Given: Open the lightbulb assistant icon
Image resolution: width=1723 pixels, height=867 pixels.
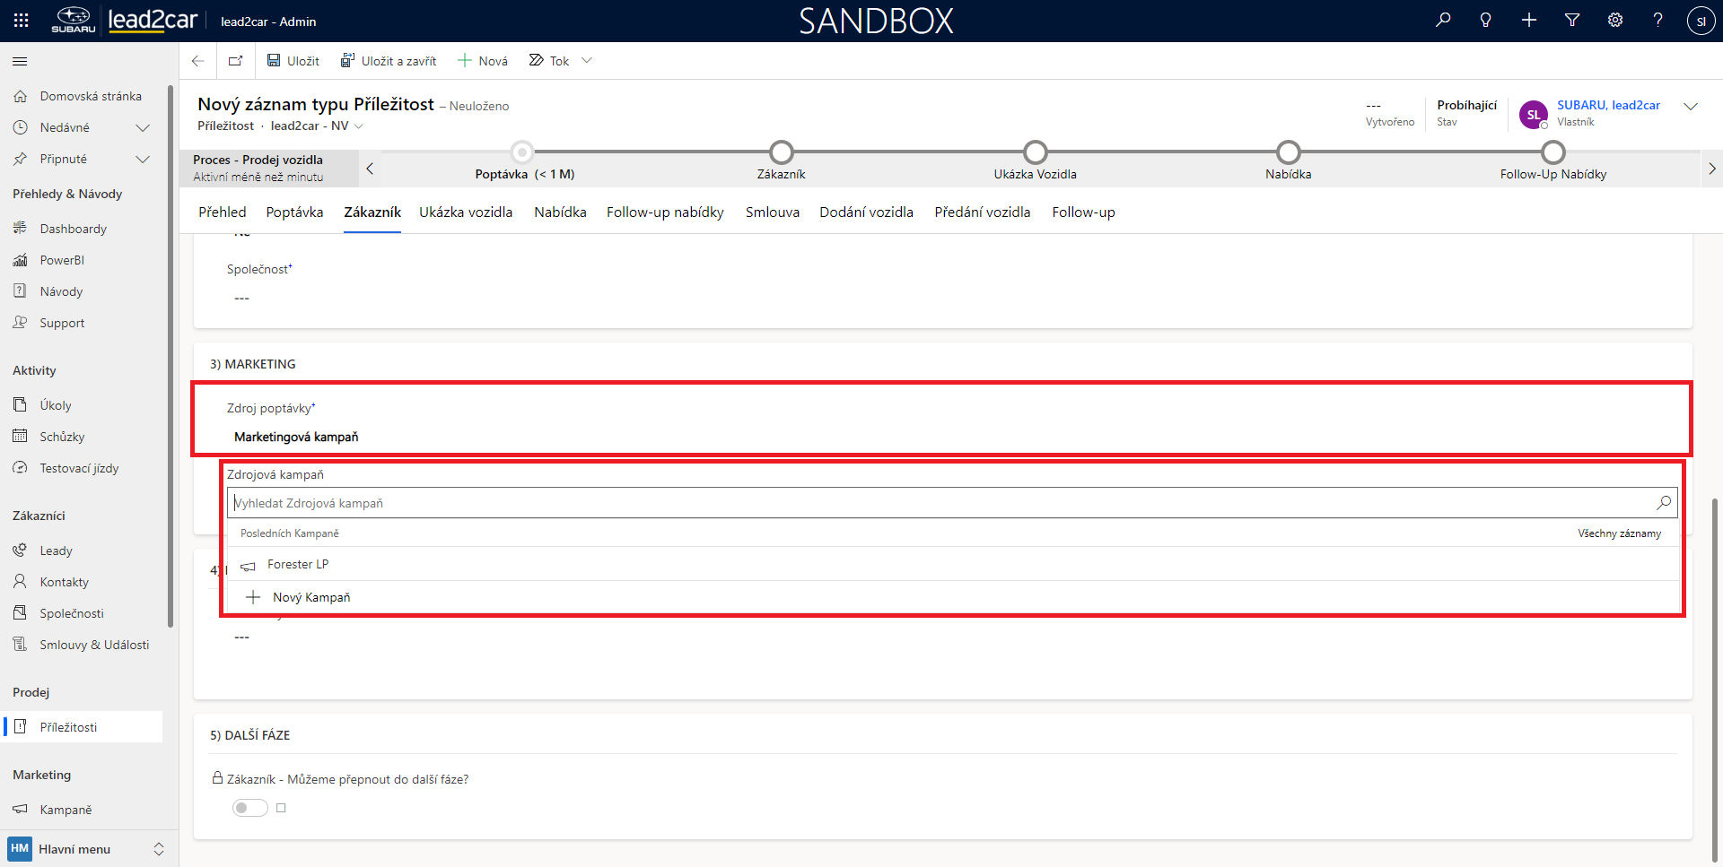Looking at the screenshot, I should [1486, 20].
